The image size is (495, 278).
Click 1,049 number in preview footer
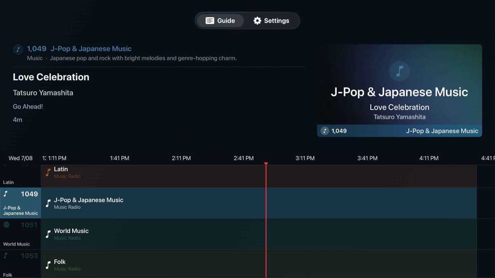pyautogui.click(x=339, y=131)
